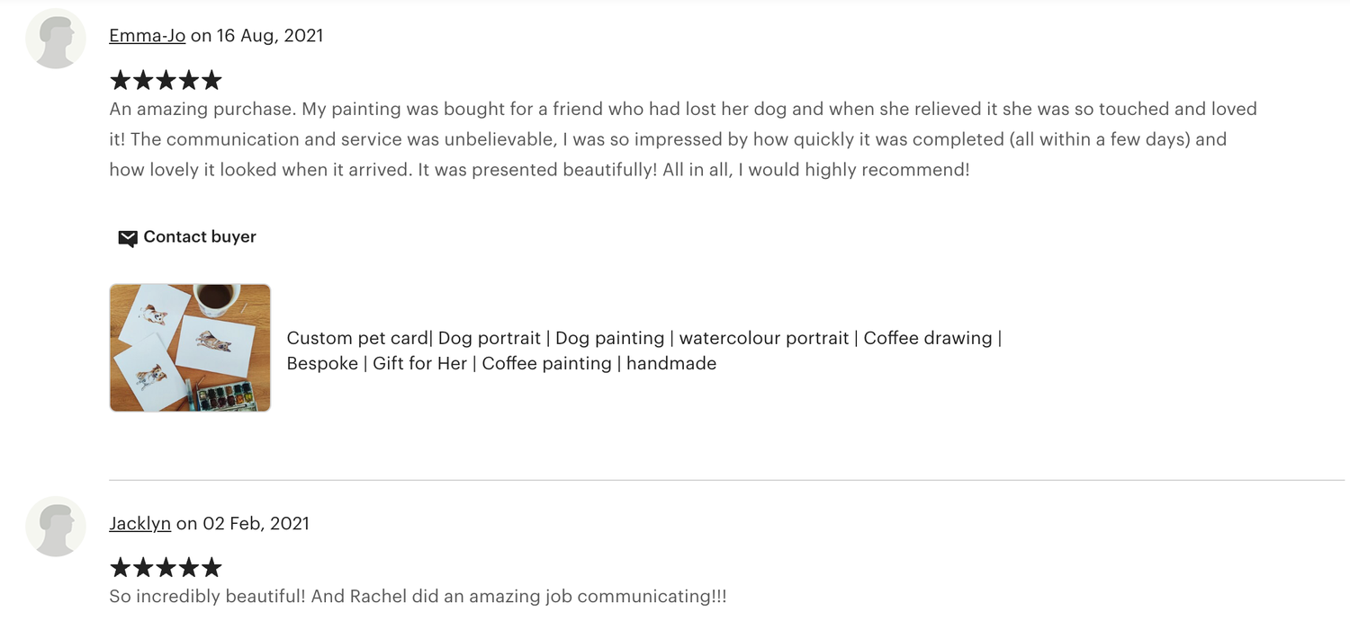Click the first star in Emma-Jo's rating
Image resolution: width=1350 pixels, height=630 pixels.
pyautogui.click(x=121, y=81)
